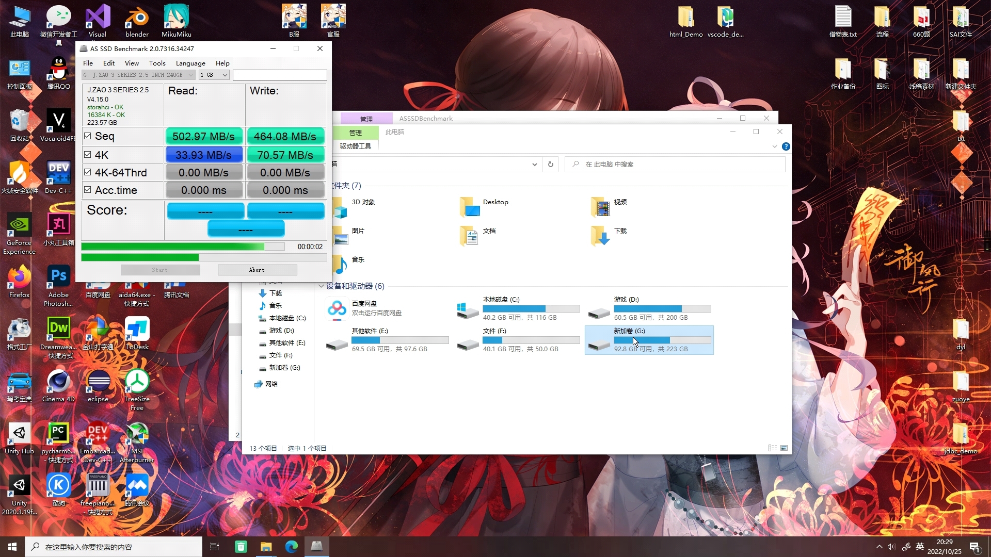Select the 本地磁盘 (C:) drive
The height and width of the screenshot is (557, 991).
pos(518,309)
